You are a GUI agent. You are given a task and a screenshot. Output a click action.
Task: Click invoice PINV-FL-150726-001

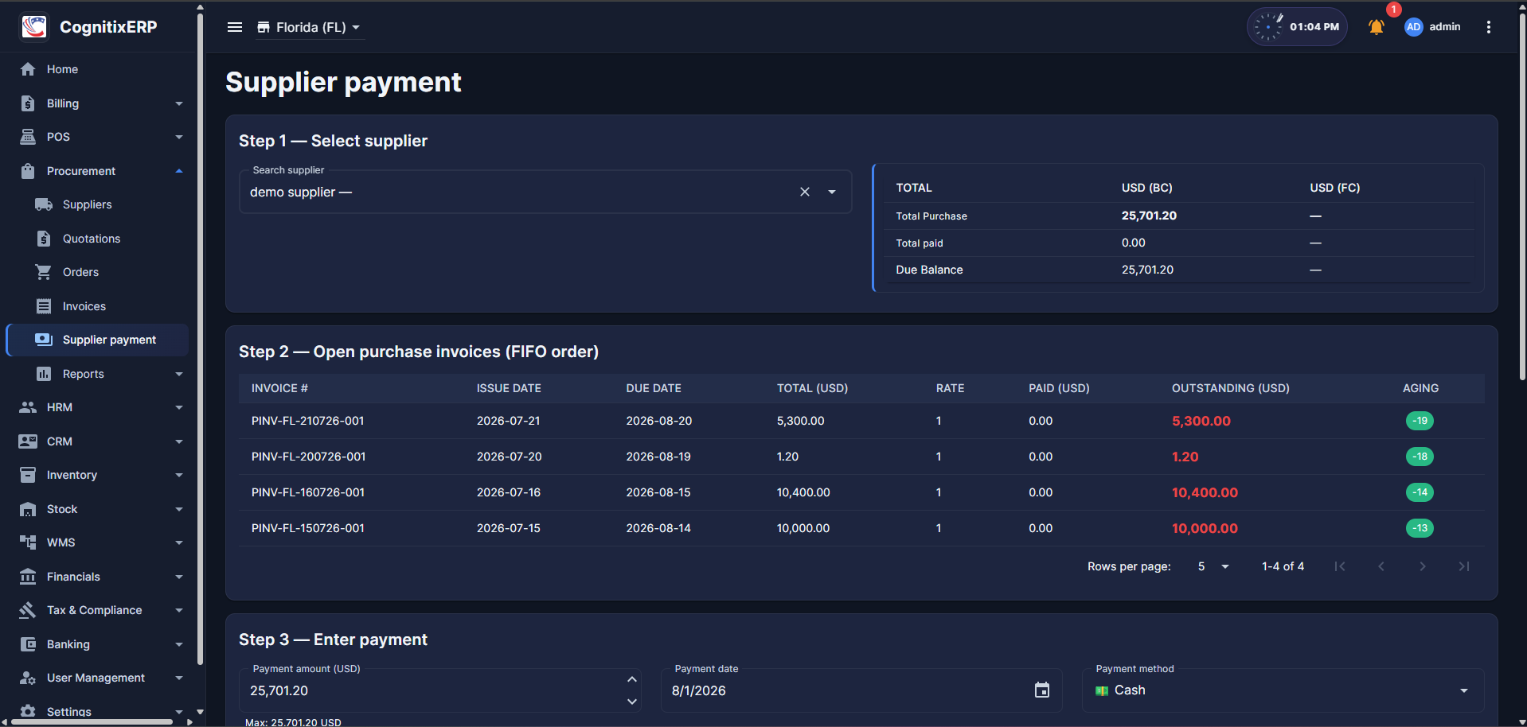(308, 528)
